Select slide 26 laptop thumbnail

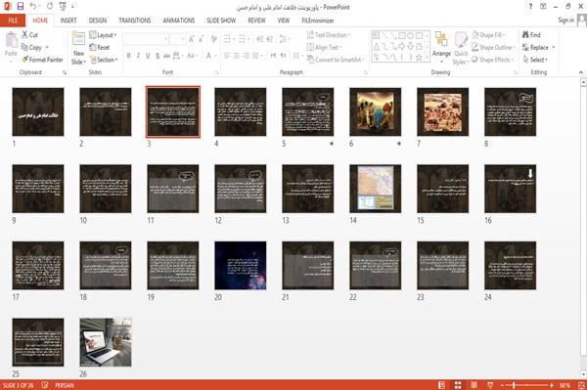click(106, 342)
